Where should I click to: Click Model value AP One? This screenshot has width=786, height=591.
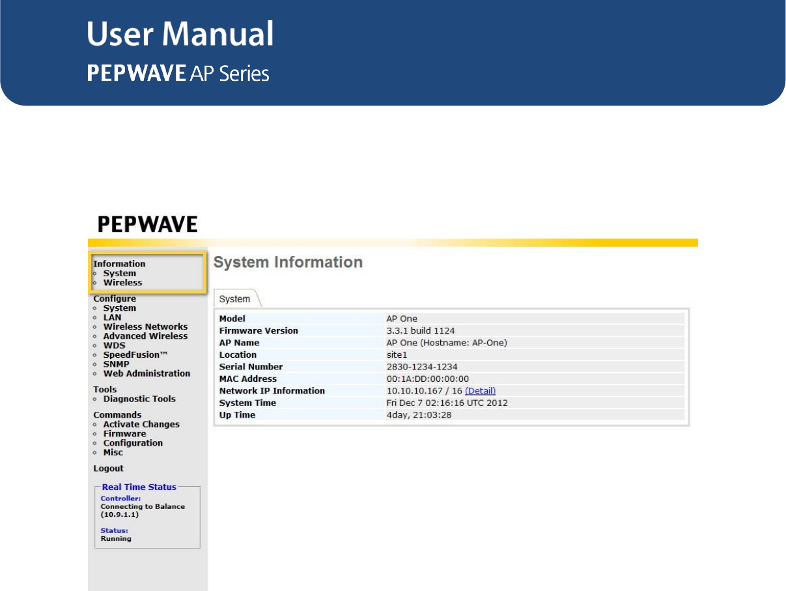[x=402, y=319]
